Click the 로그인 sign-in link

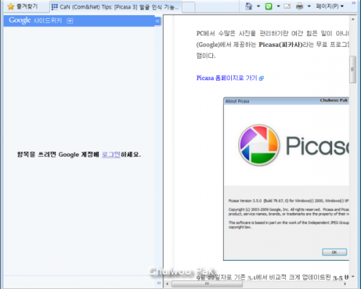(111, 155)
